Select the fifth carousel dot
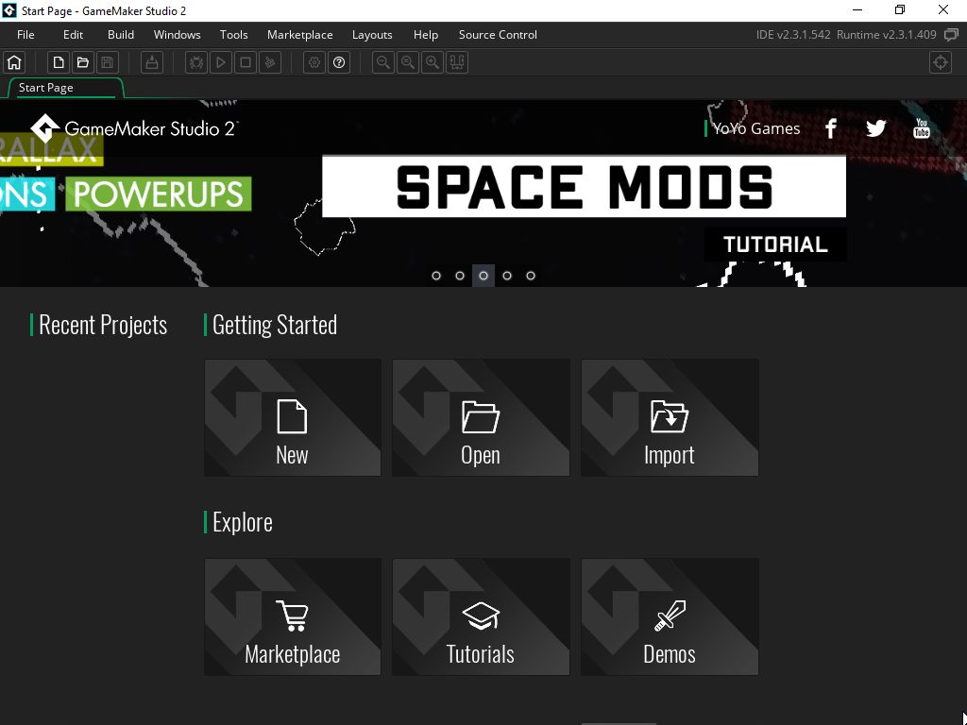 531,275
